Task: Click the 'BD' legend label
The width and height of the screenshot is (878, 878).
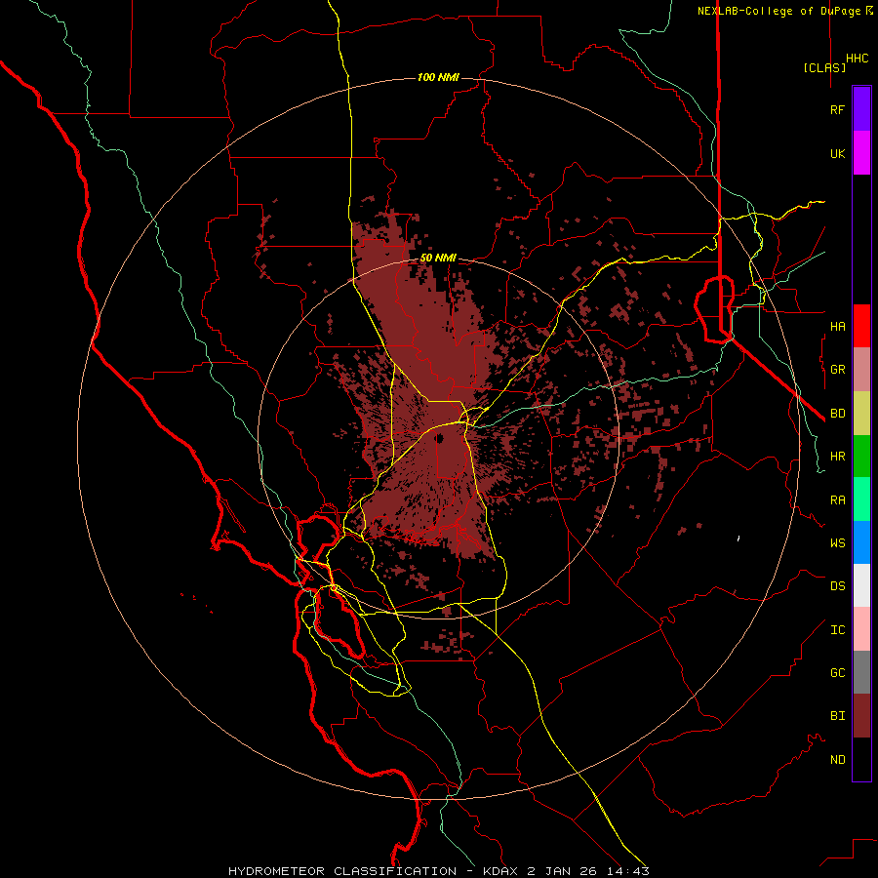Action: coord(837,414)
